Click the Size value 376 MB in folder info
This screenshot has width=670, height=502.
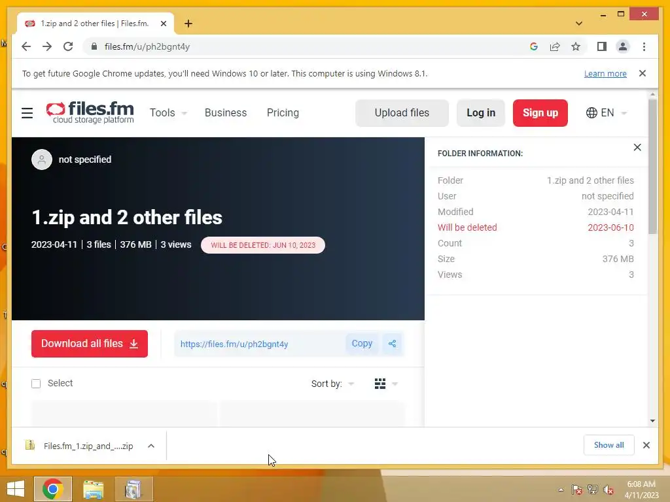(618, 259)
